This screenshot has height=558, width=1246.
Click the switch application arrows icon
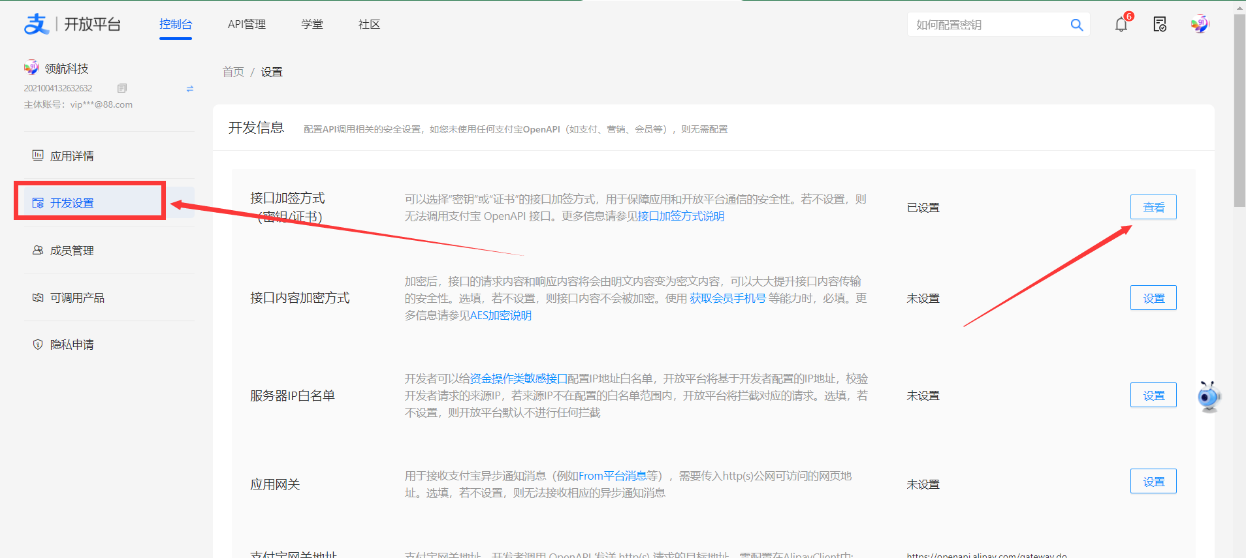coord(190,89)
